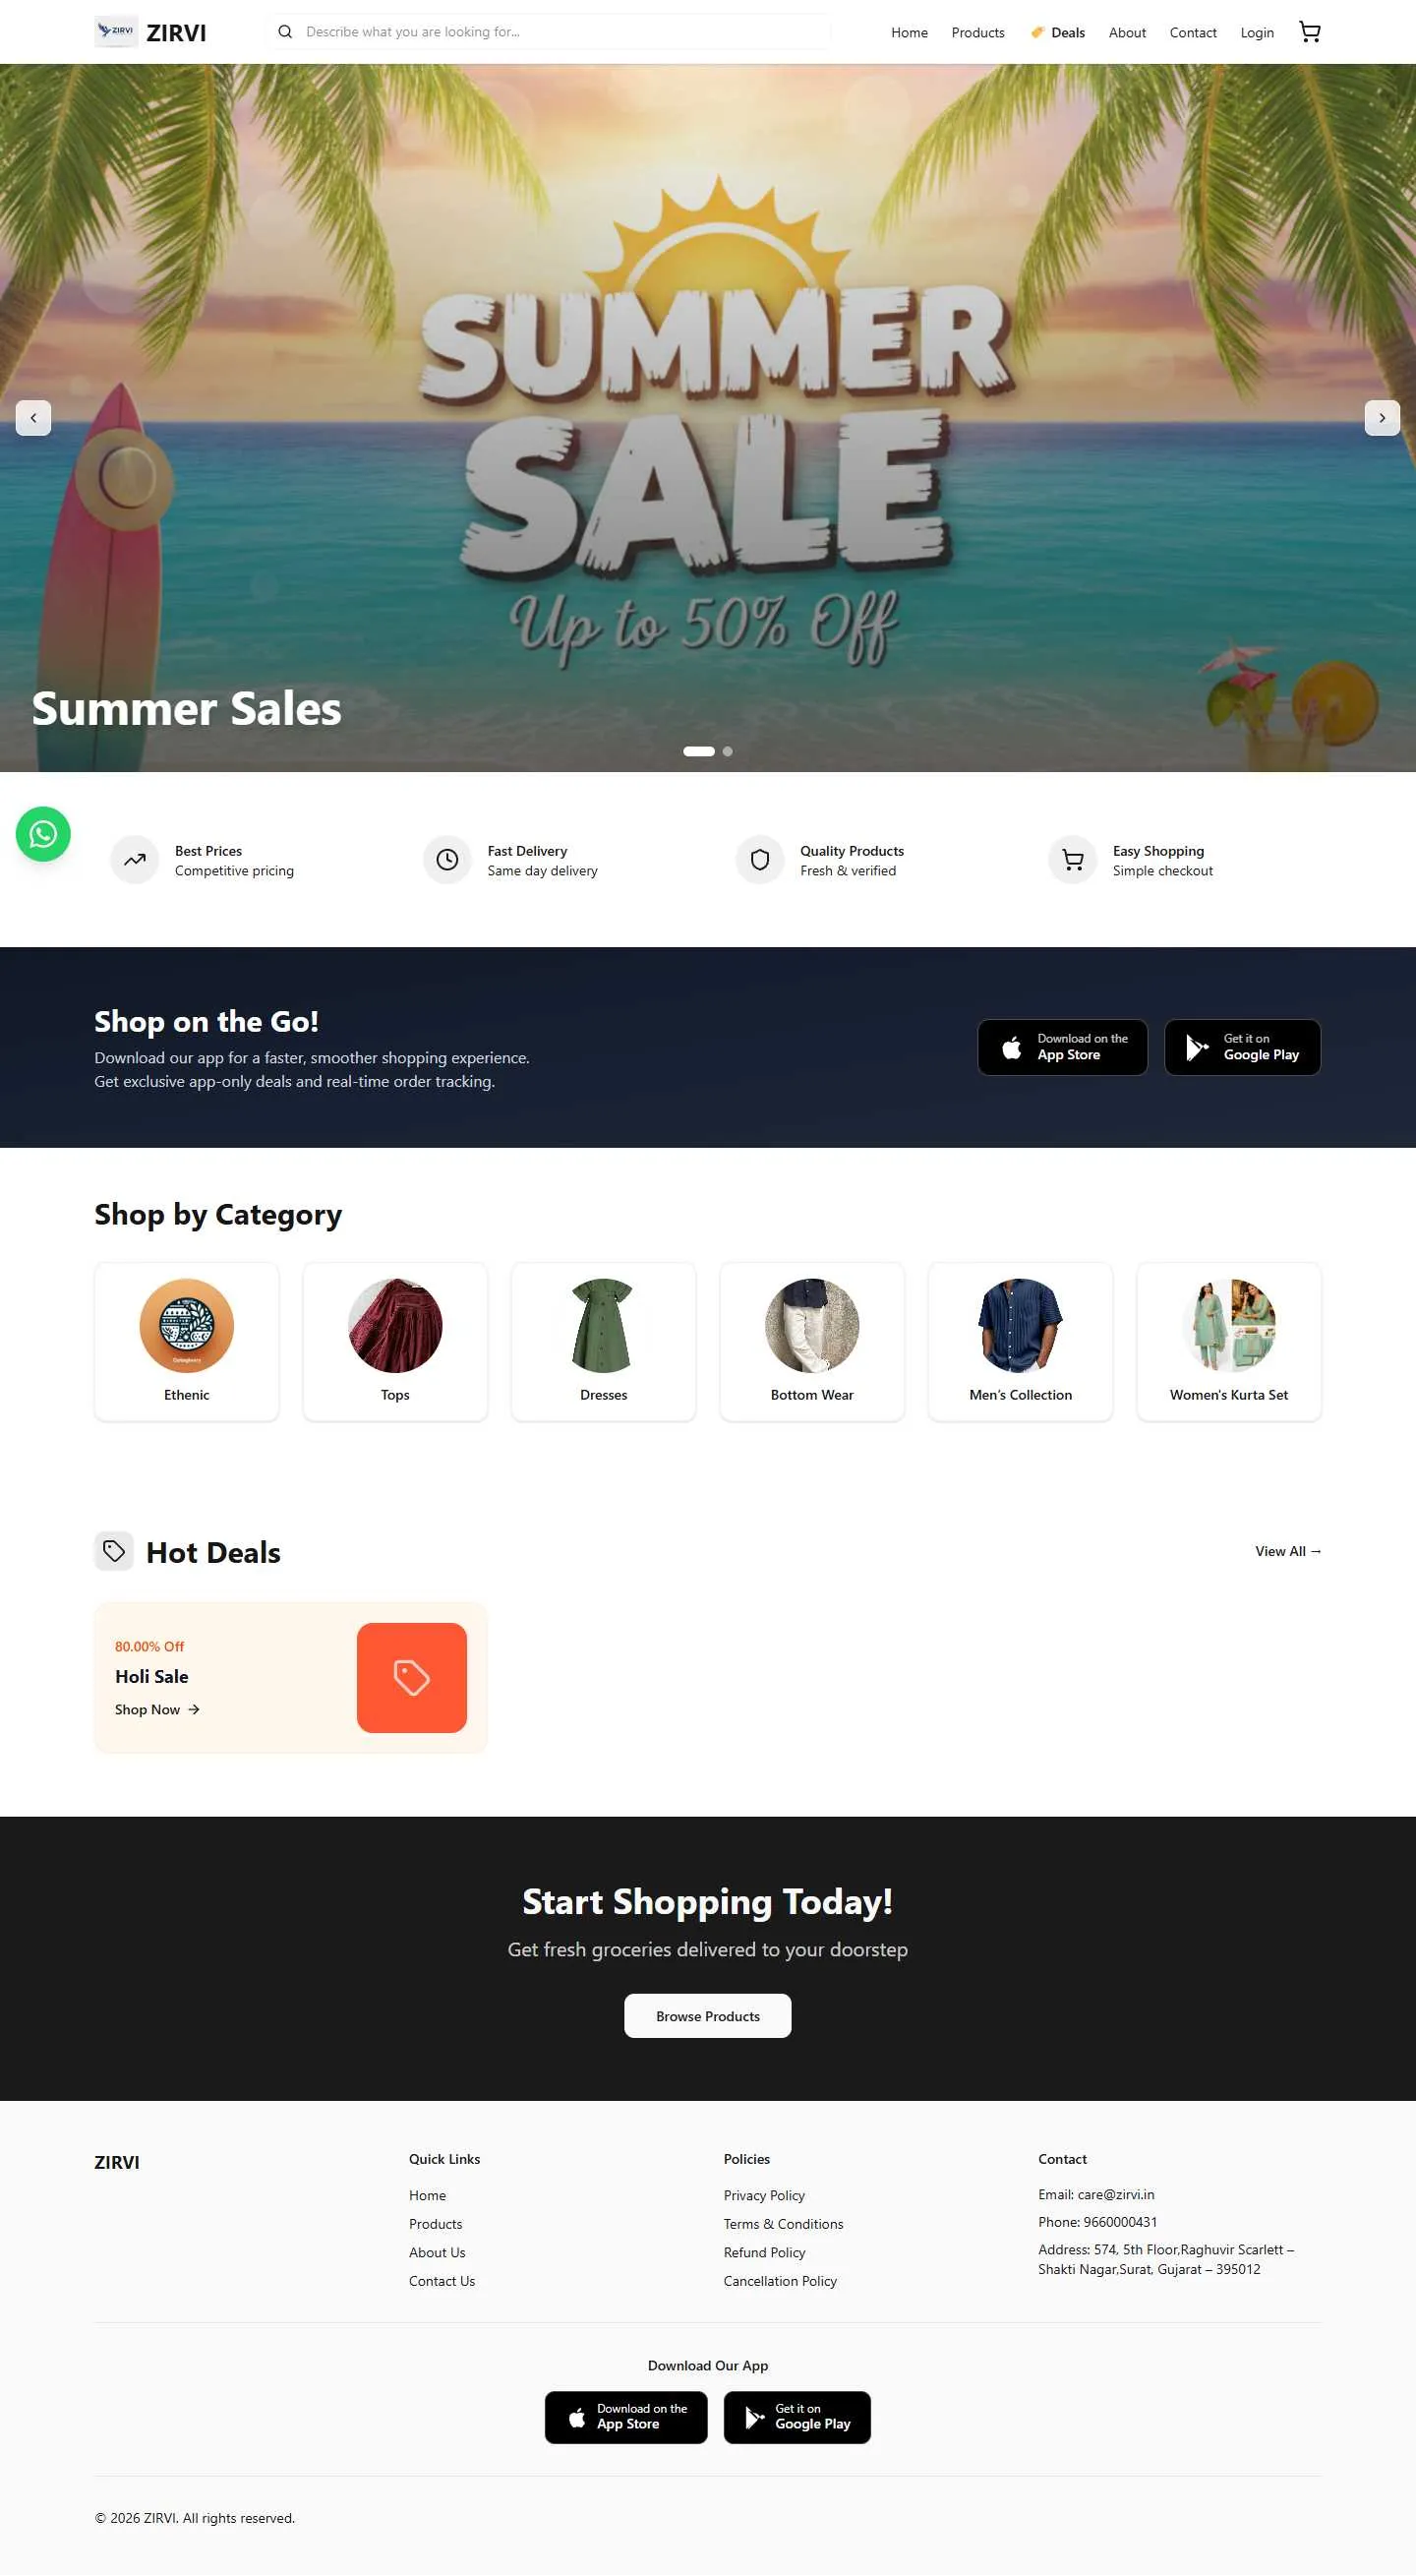Screen dimensions: 1416x2575
Task: Open the Deals menu item
Action: 1057,33
